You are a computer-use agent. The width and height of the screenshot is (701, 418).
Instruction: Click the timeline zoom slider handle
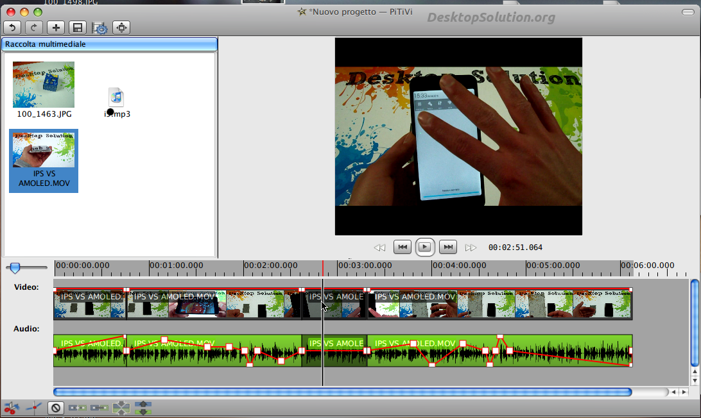click(x=15, y=268)
